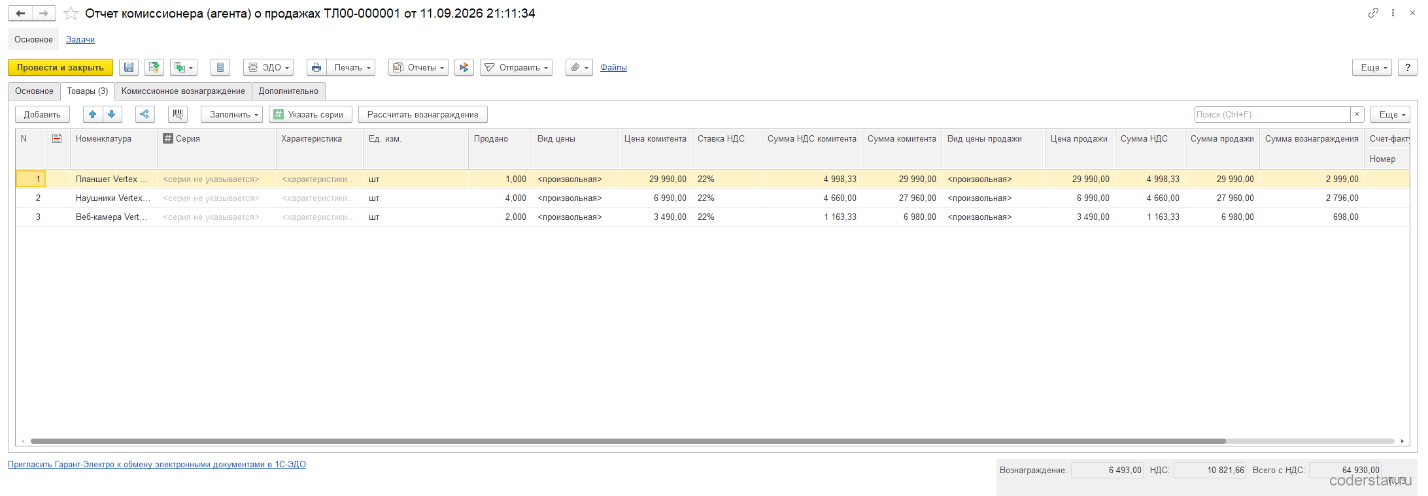
Task: Select the Наушники Vertex row cell
Action: 113,198
